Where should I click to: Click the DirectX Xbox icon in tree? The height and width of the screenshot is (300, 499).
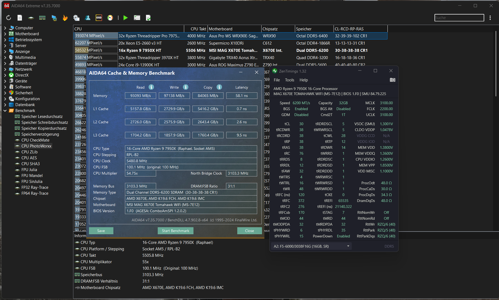[11, 75]
